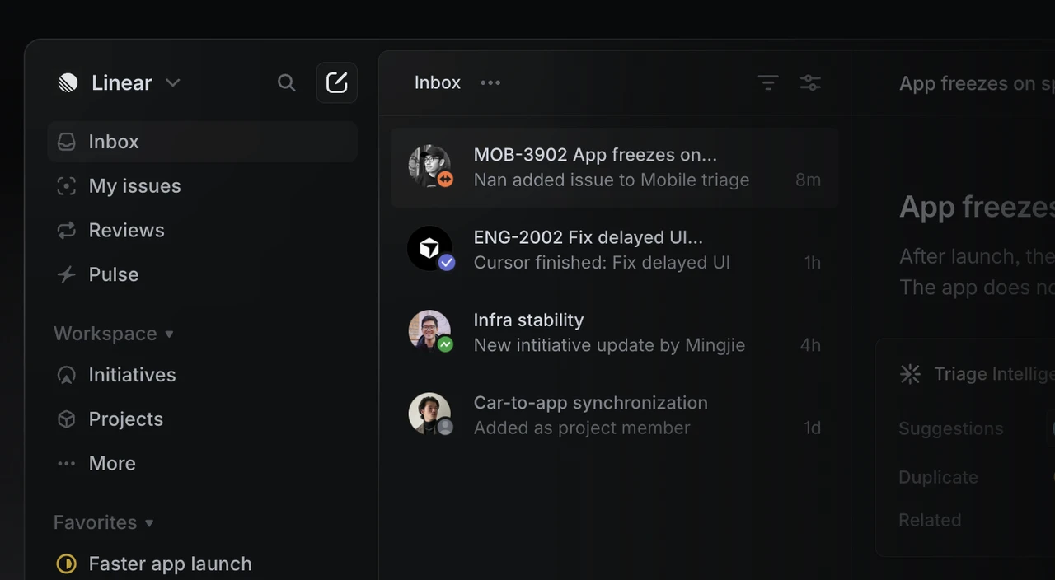Expand the Linear workspace dropdown chevron
This screenshot has height=580, width=1055.
click(x=172, y=82)
